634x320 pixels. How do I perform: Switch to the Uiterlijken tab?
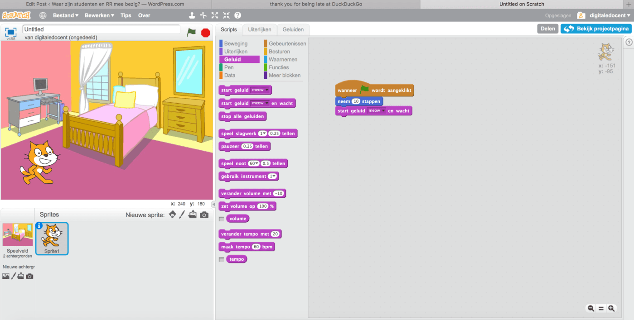[260, 29]
